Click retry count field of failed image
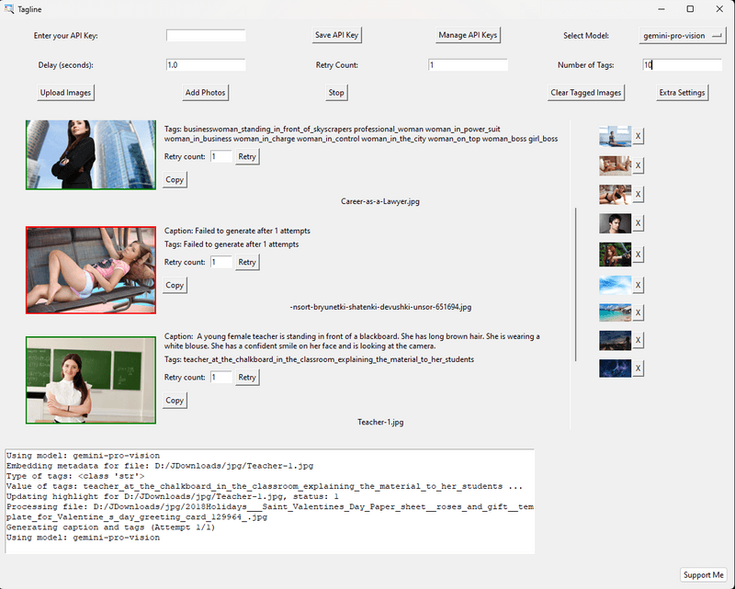The height and width of the screenshot is (589, 735). tap(220, 262)
